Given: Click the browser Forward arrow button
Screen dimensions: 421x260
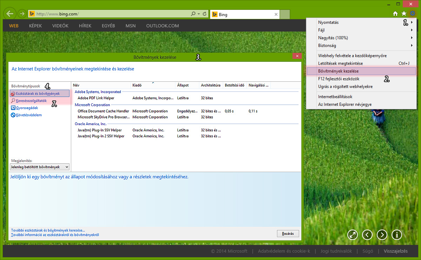Looking at the screenshot, I should point(22,14).
